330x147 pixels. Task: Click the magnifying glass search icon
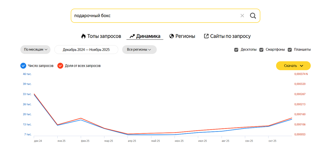[x=253, y=16]
